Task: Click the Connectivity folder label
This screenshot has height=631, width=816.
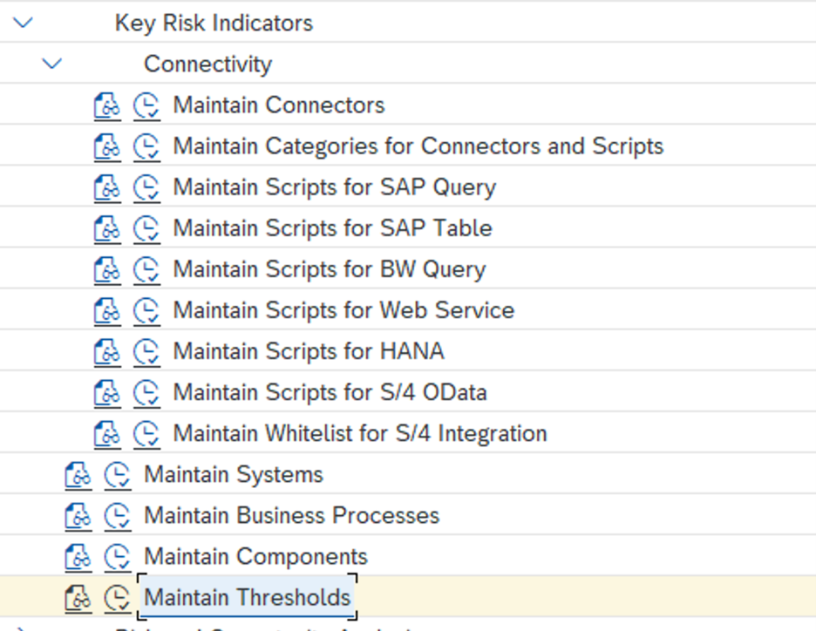Action: point(207,64)
